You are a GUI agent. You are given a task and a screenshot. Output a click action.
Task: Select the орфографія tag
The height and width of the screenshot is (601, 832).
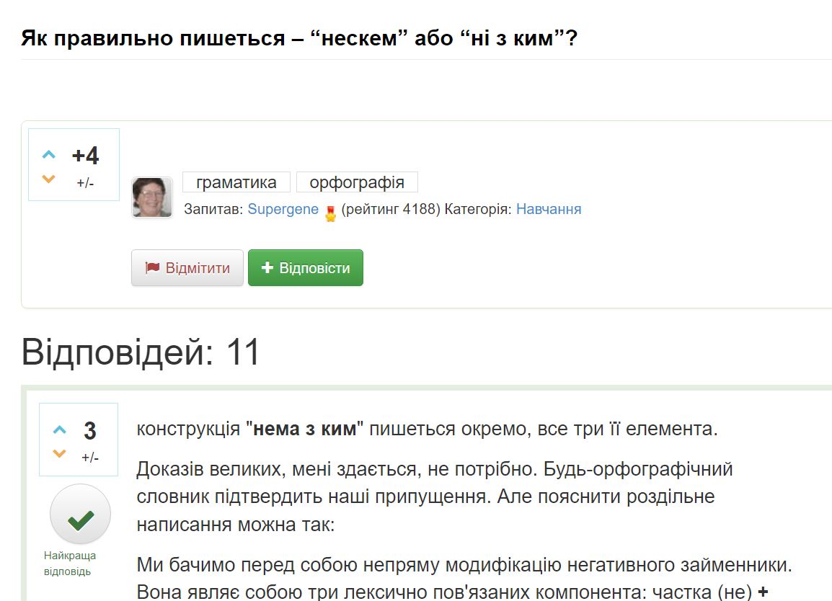pos(357,182)
